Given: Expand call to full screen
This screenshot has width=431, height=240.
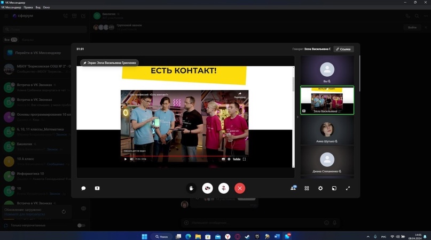Looking at the screenshot, I should pos(348,188).
